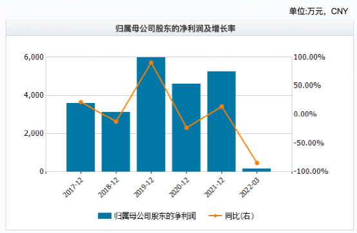This screenshot has width=357, height=233.
Task: Click the -100.00% right axis value
Action: pos(311,171)
